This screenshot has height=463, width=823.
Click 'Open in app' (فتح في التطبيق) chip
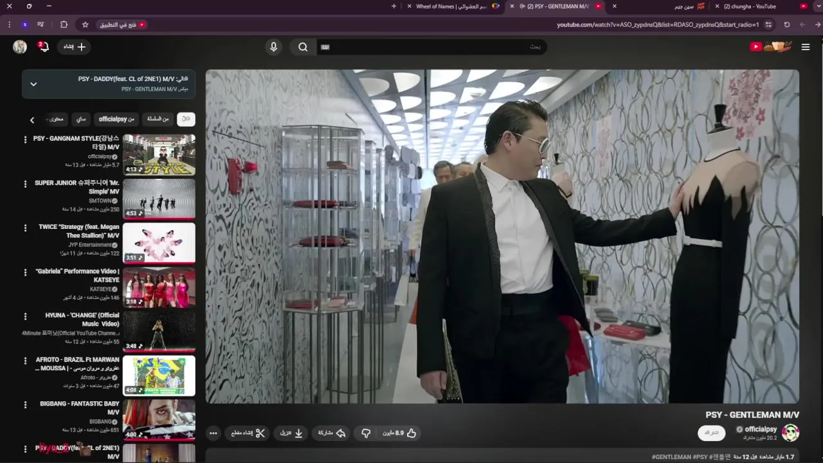click(x=122, y=24)
